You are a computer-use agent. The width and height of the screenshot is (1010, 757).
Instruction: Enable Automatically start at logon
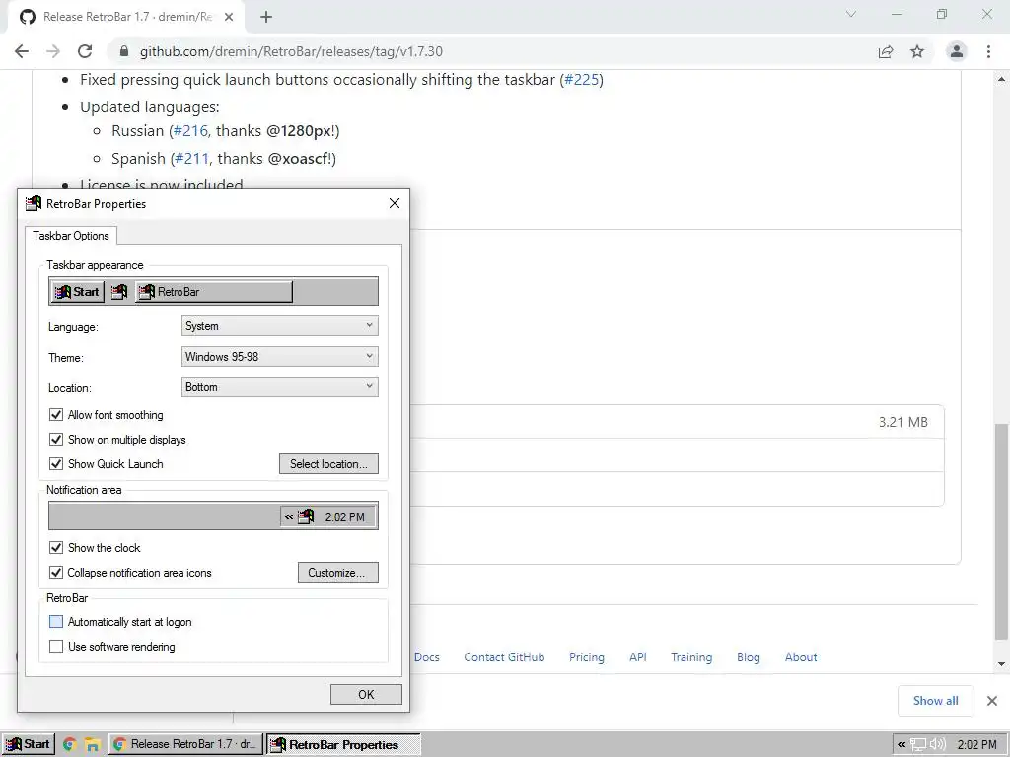[x=56, y=622]
